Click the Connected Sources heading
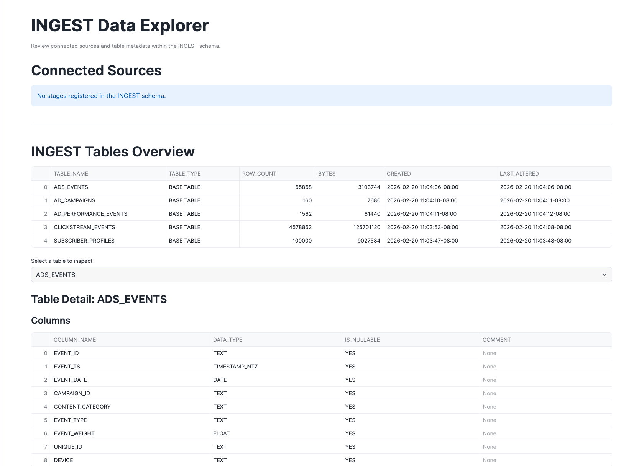 (96, 70)
